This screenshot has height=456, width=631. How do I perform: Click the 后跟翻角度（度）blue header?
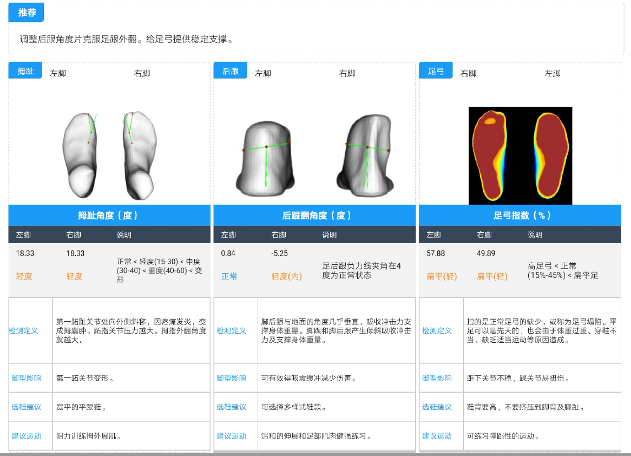click(x=314, y=216)
